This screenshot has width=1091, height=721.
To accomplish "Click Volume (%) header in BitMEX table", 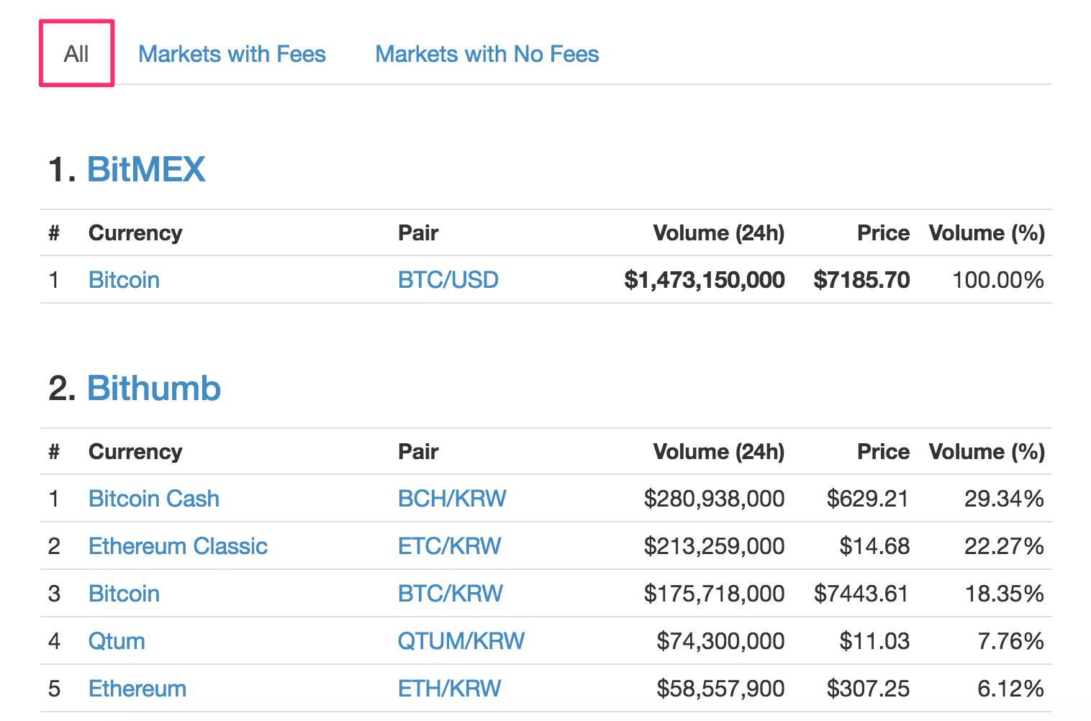I will (987, 233).
